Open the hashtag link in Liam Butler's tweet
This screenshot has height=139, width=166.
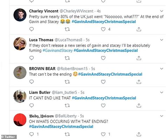click(104, 98)
